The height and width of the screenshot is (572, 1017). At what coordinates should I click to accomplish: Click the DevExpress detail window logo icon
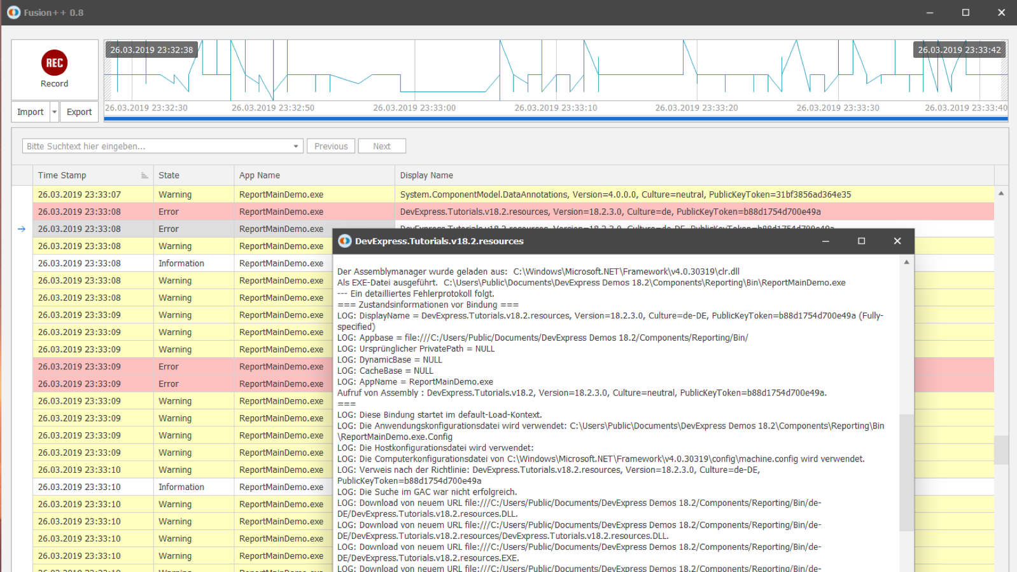point(345,241)
